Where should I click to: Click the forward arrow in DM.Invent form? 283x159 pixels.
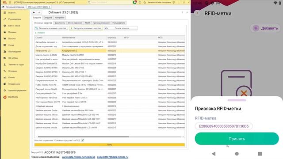(39, 12)
